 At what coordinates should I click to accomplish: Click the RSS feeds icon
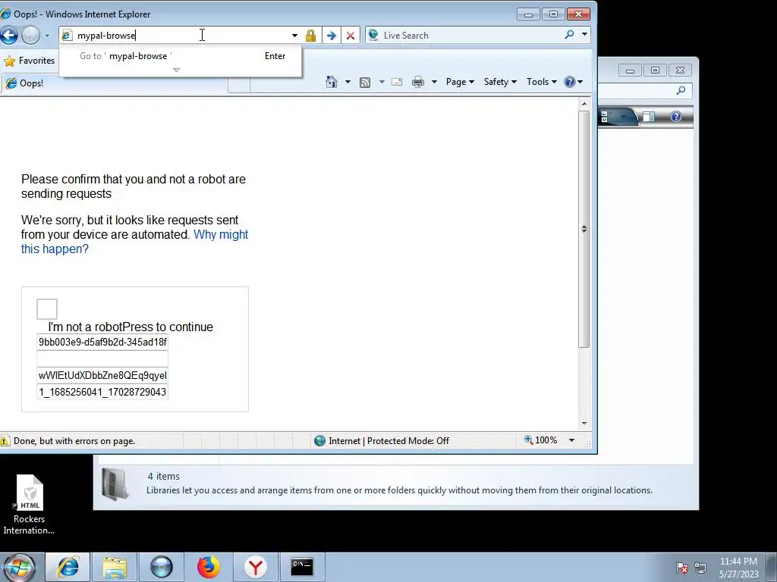point(365,82)
